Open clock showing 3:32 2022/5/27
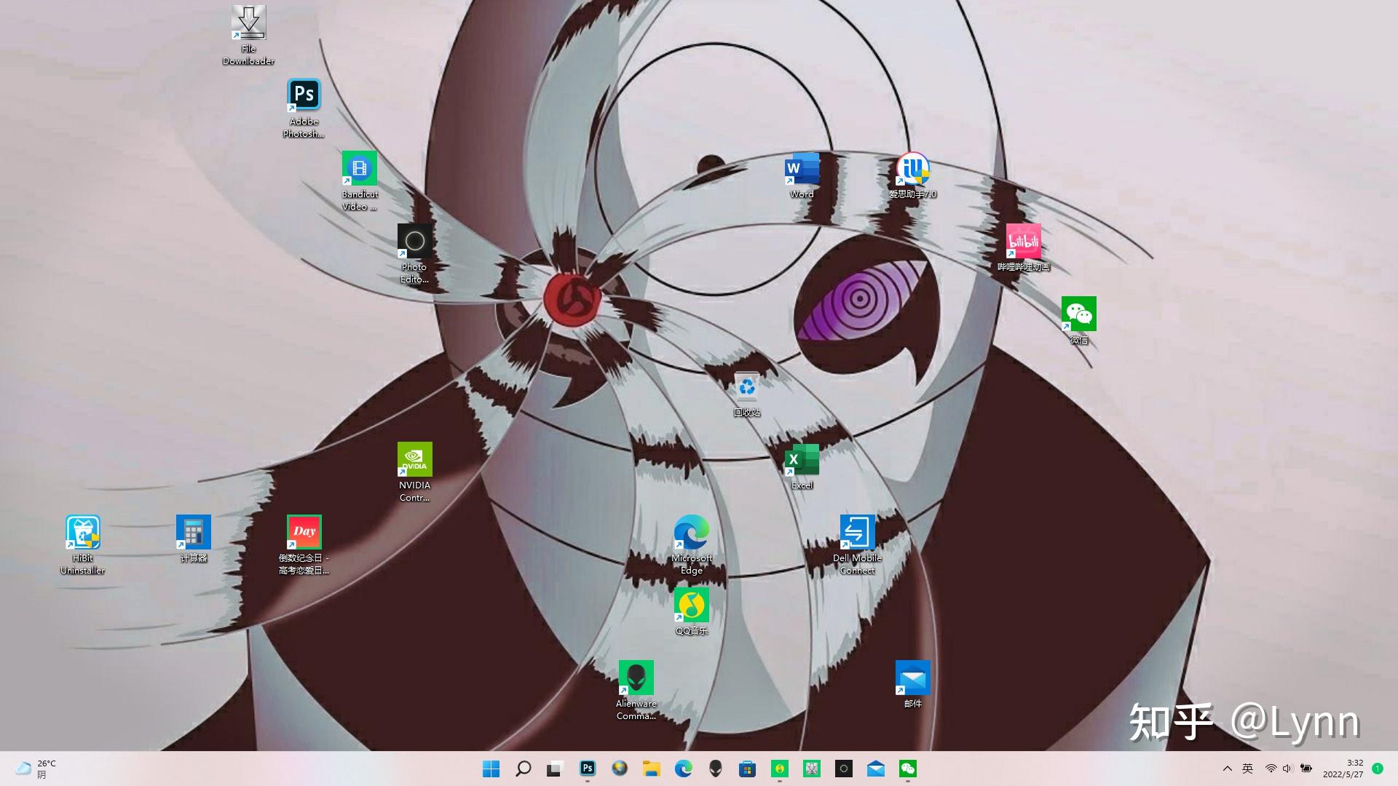The height and width of the screenshot is (786, 1398). tap(1343, 769)
